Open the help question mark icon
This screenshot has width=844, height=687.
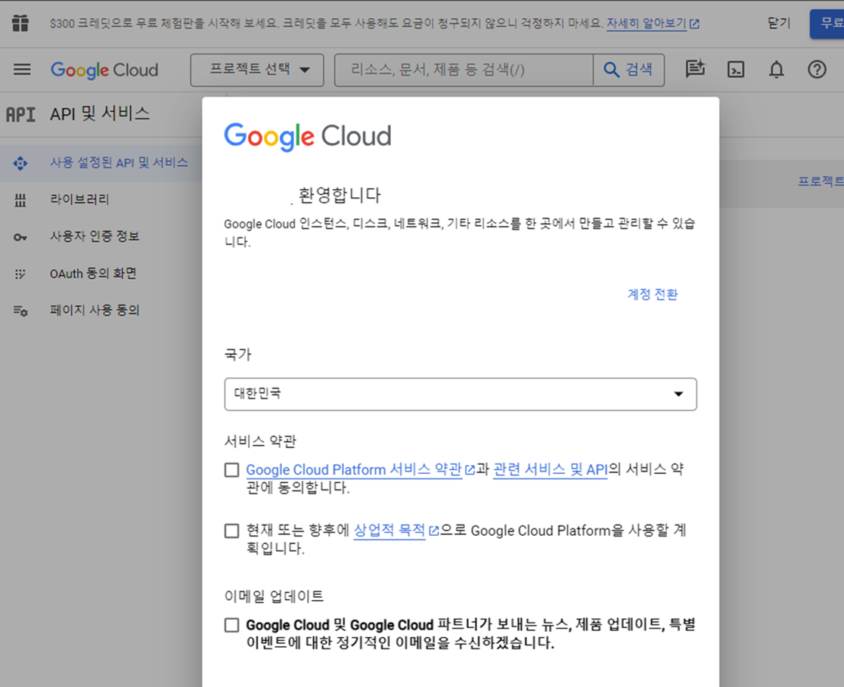pyautogui.click(x=817, y=70)
